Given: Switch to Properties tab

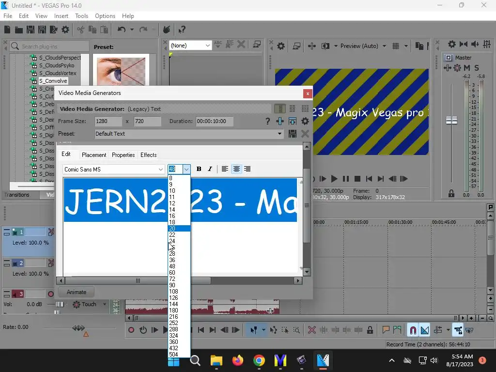Looking at the screenshot, I should (124, 155).
